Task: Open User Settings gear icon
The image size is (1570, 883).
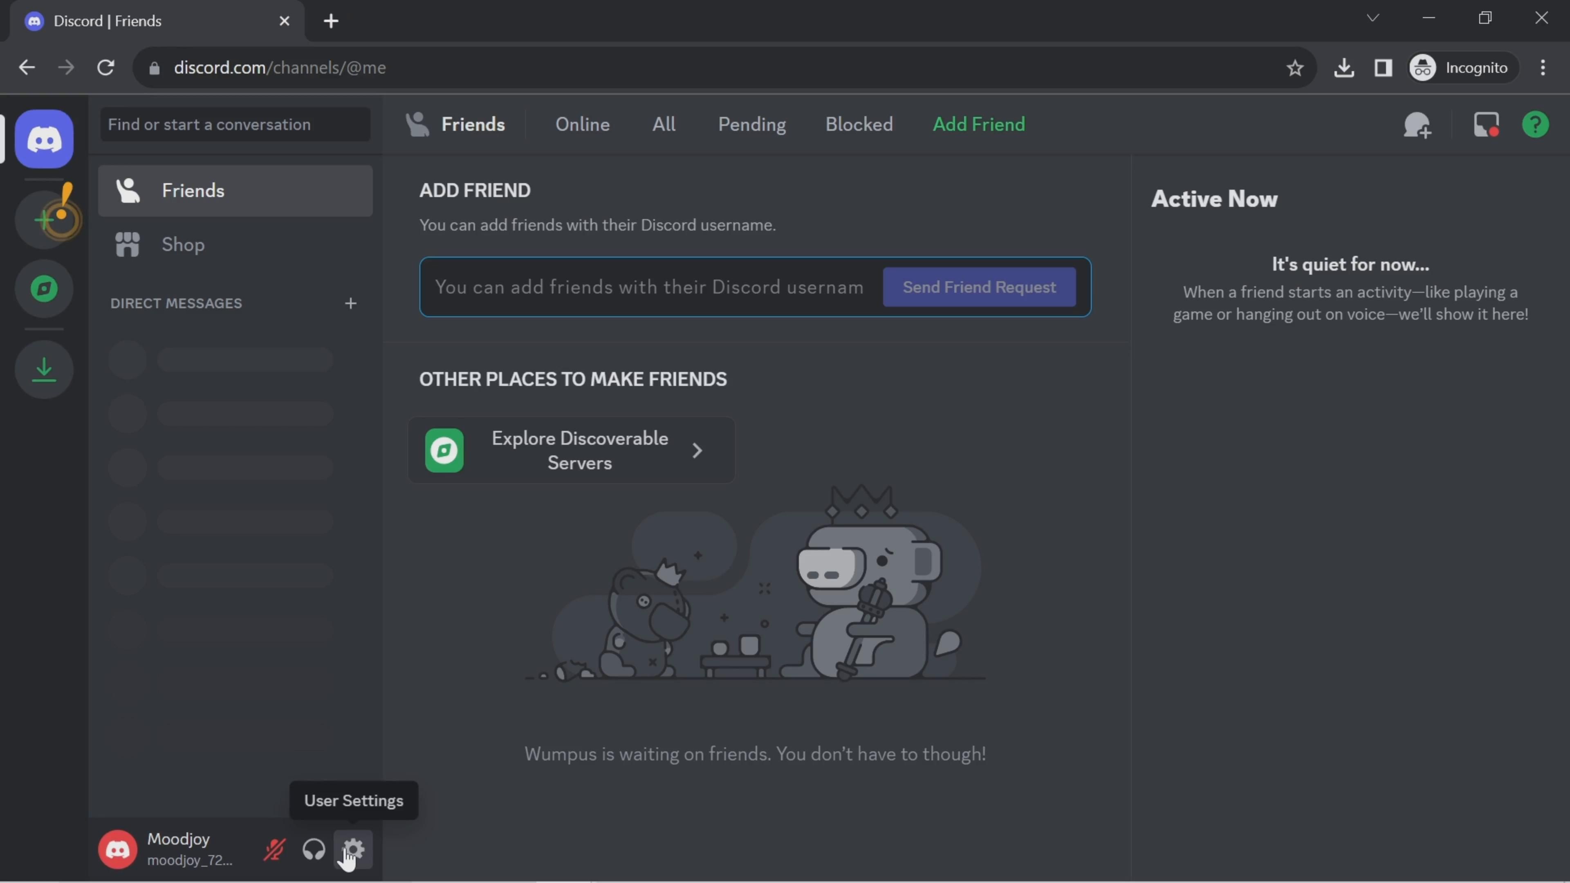Action: pyautogui.click(x=354, y=849)
